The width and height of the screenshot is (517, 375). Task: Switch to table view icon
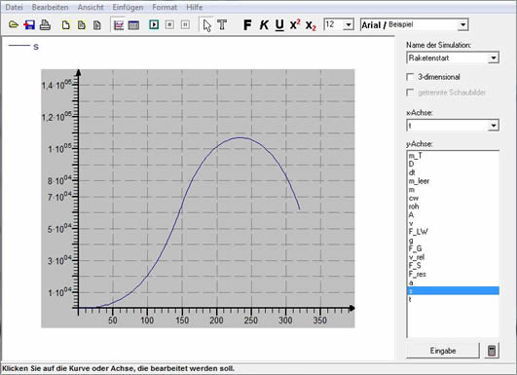133,25
